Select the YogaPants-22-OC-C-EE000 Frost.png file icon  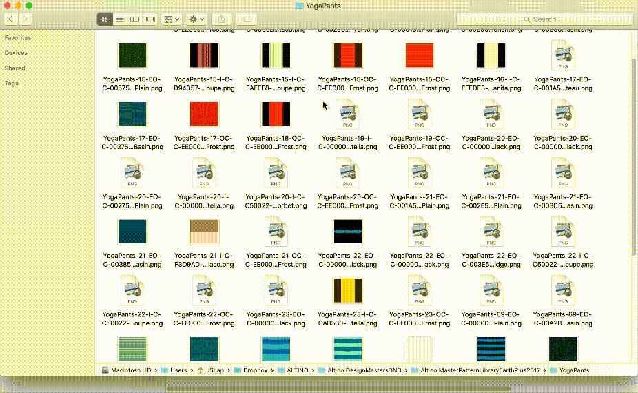click(x=204, y=290)
